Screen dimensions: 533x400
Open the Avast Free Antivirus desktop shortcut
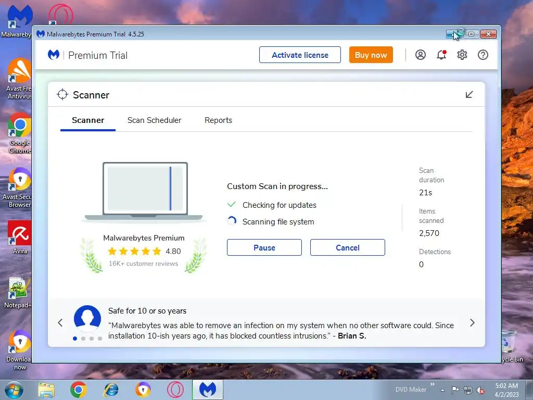click(x=19, y=78)
